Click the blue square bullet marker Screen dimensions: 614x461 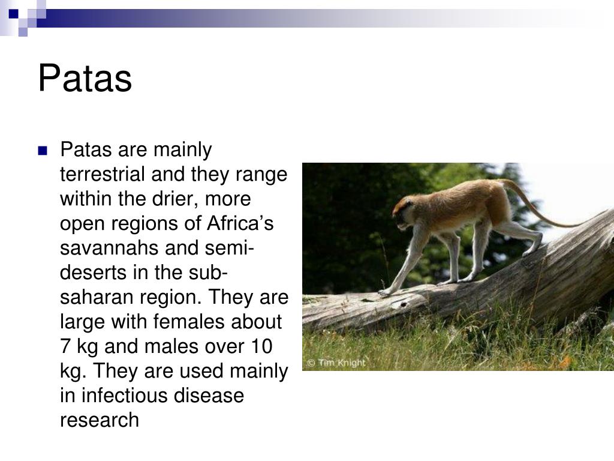pos(43,151)
